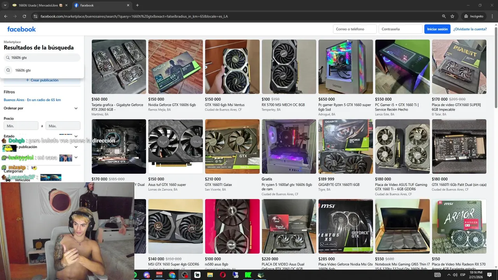Open the ¿Olvidaste la cuenta? link
The image size is (498, 280).
[x=470, y=29]
